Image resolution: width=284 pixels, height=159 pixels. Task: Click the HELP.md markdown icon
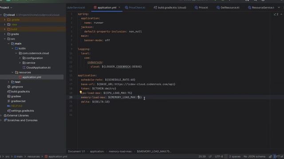[x=9, y=106]
